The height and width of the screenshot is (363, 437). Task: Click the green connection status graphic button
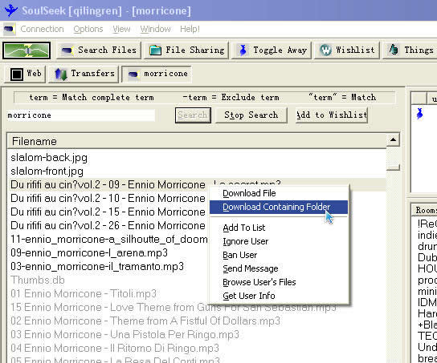click(27, 50)
